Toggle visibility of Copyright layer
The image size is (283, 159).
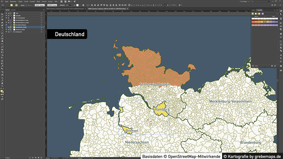coord(6,16)
